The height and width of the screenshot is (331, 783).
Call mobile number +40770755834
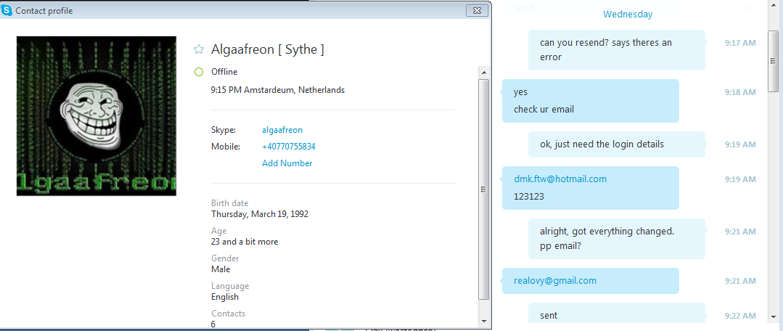point(289,147)
